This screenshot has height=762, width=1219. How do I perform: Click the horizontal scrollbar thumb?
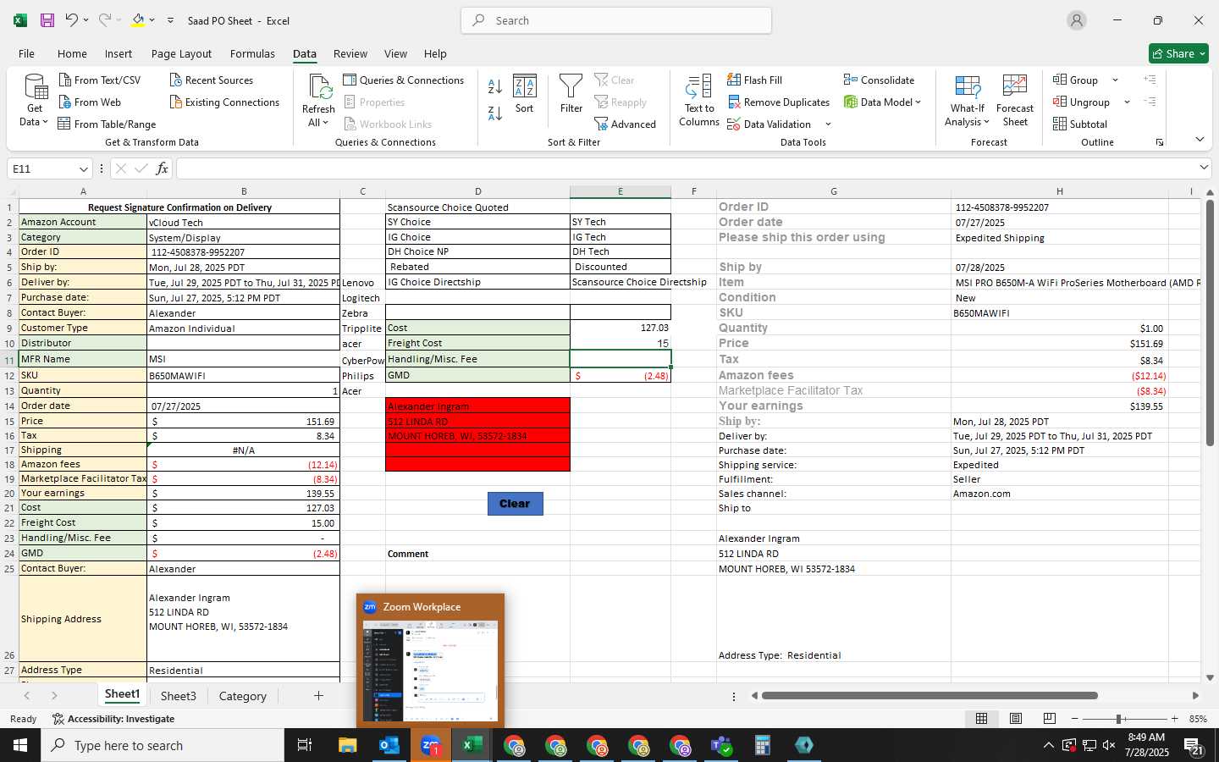point(929,696)
